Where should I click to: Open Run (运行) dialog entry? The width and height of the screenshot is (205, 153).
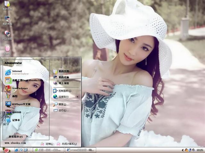61,111
